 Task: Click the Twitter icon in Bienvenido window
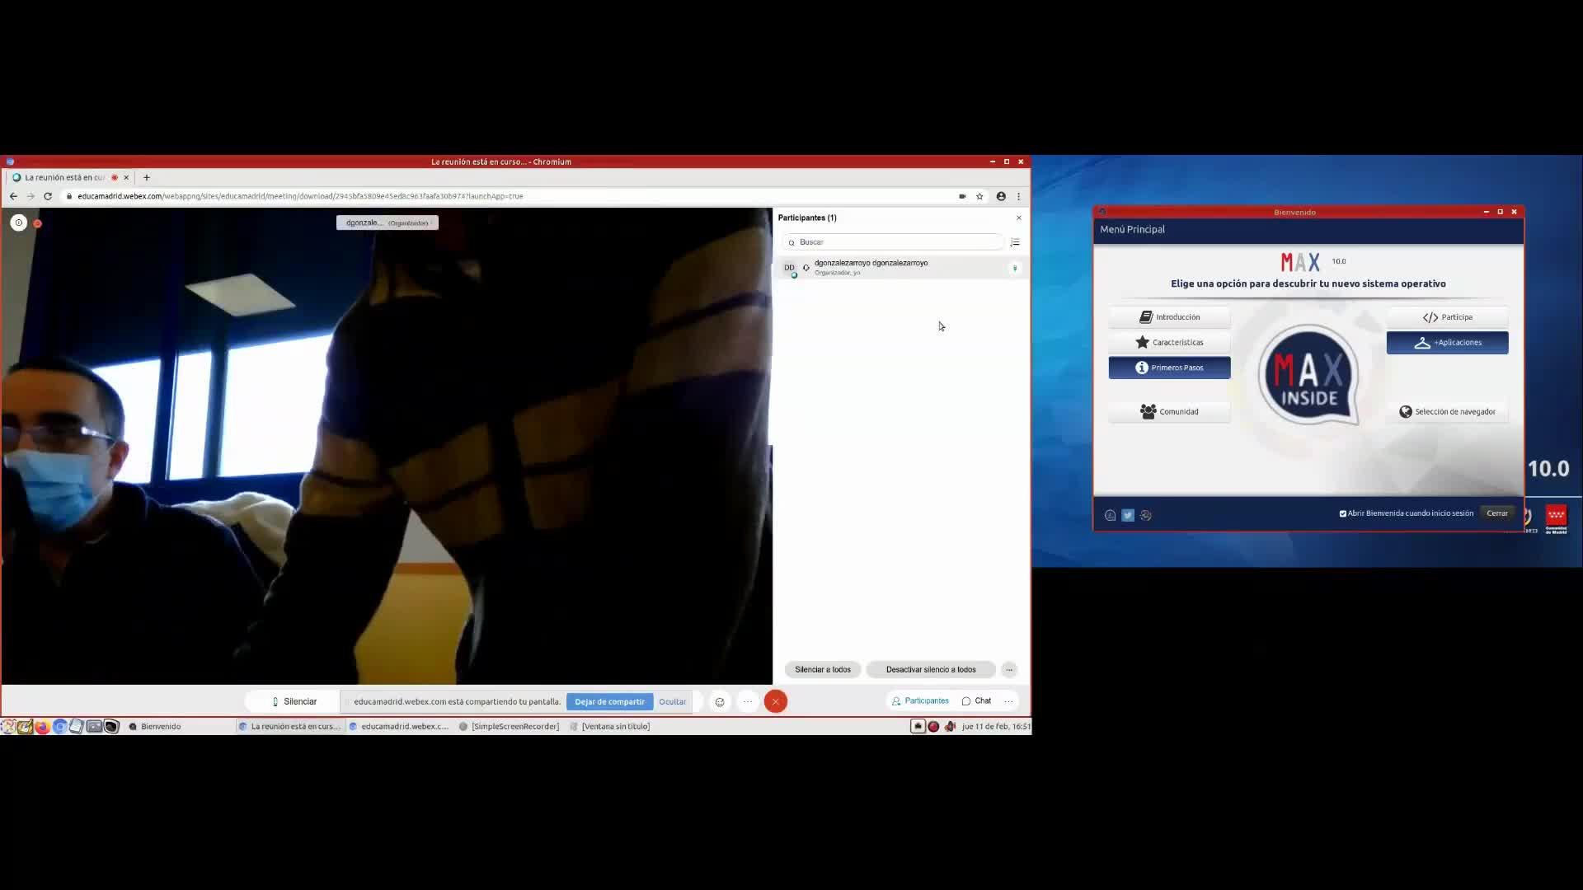[1128, 515]
